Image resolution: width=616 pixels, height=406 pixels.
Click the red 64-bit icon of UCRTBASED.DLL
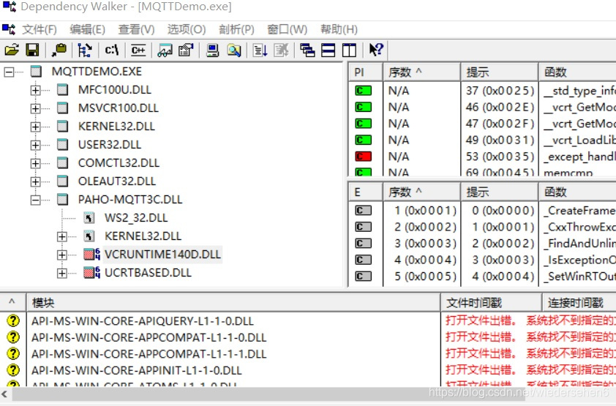92,273
